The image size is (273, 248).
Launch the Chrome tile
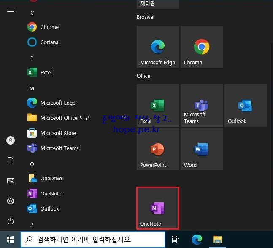(x=202, y=47)
